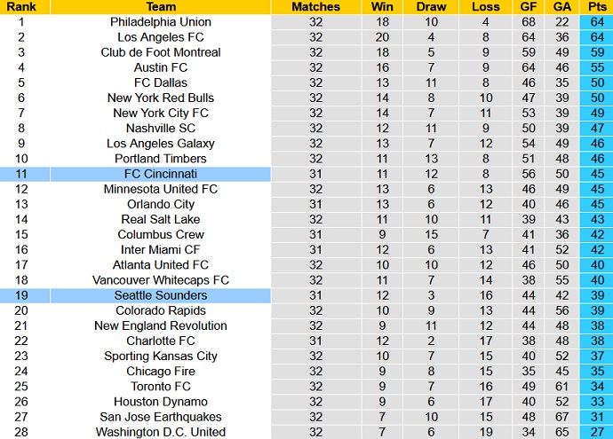Screen dimensions: 613x439
Task: Click rank 11 highlighted cell
Action: pyautogui.click(x=21, y=174)
